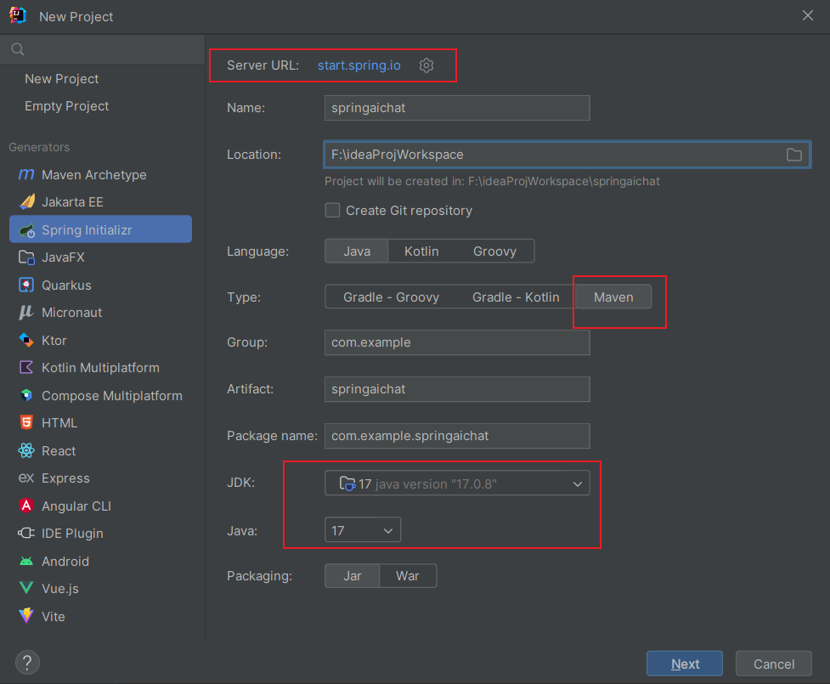The image size is (830, 684).
Task: Click the Package name input field
Action: point(457,436)
